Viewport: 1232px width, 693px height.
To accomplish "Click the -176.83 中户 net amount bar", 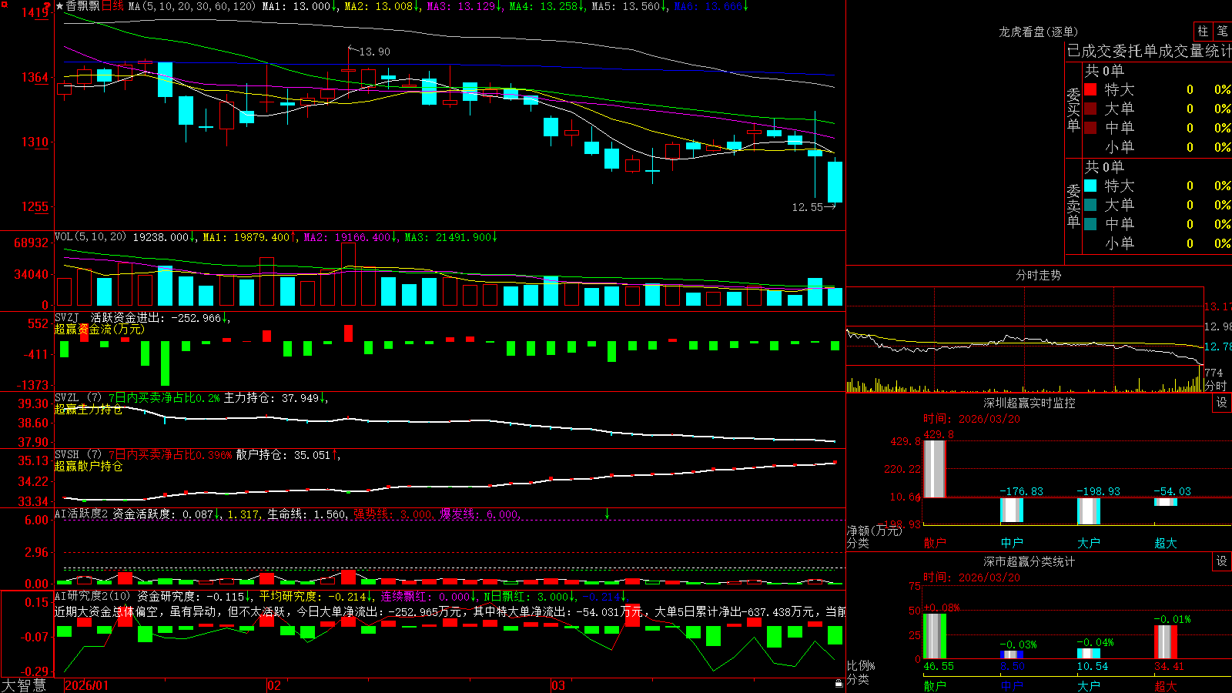I will coord(1012,511).
